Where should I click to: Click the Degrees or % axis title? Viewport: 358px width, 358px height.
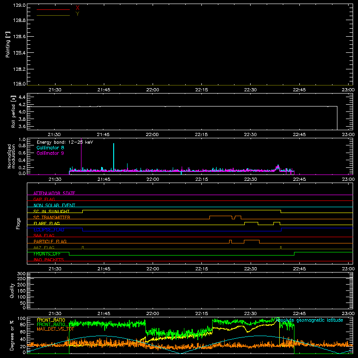(12, 335)
